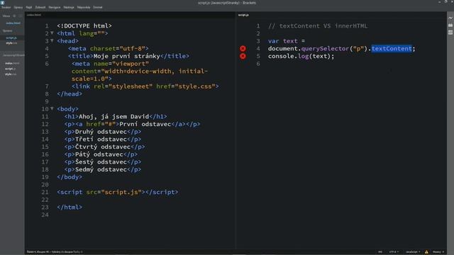This screenshot has height=255, width=454.
Task: Click 'Druhý odstavec' paragraph line
Action: 103,132
